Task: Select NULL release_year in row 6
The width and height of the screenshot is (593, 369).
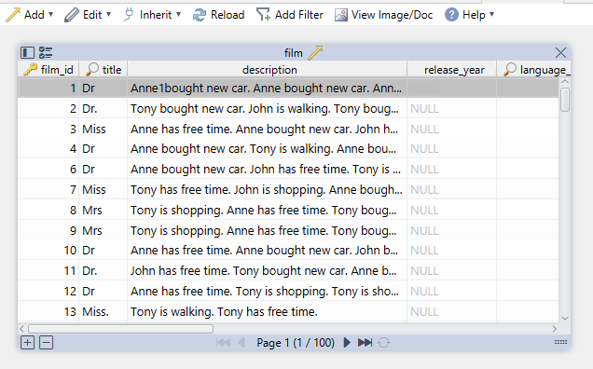Action: pos(452,169)
